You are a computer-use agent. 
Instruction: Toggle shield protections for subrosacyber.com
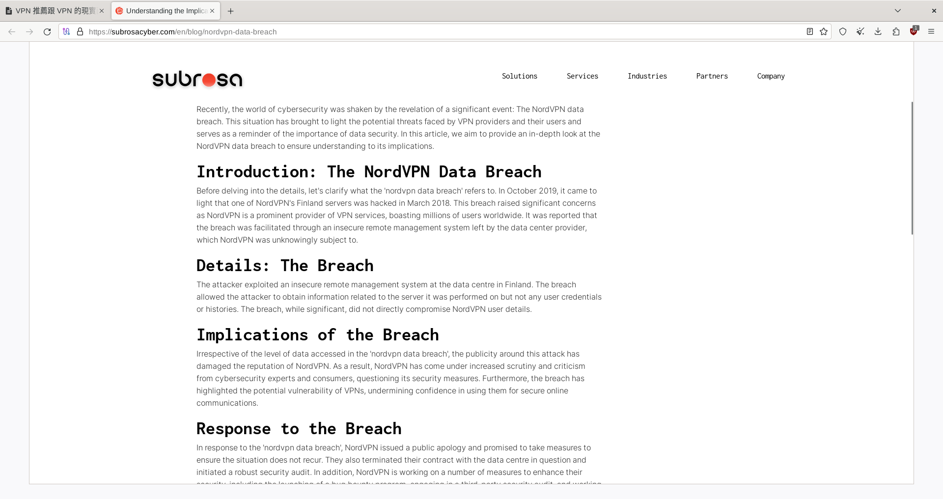843,31
